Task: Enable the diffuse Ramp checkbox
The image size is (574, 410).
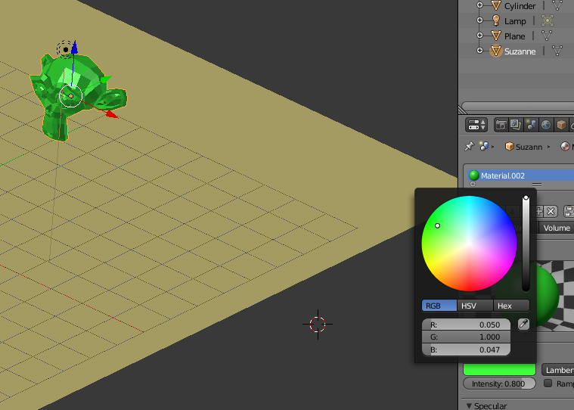Action: [548, 384]
